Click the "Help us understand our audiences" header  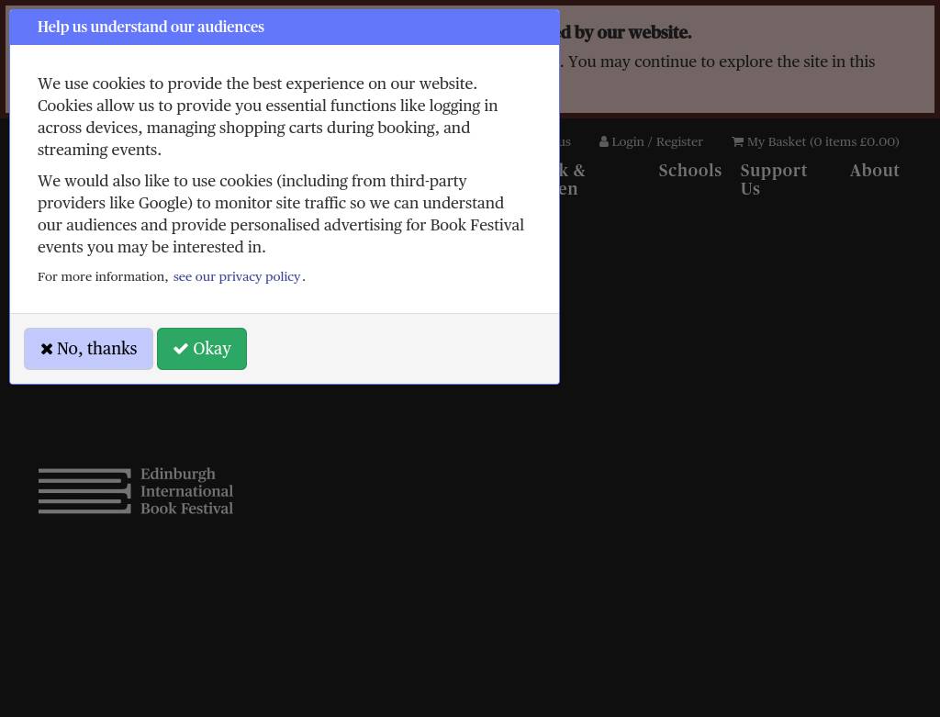(x=151, y=28)
